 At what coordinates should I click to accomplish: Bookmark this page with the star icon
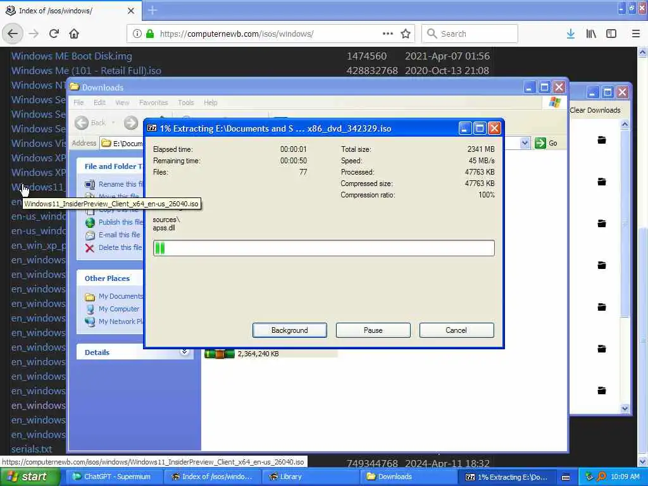pos(406,34)
